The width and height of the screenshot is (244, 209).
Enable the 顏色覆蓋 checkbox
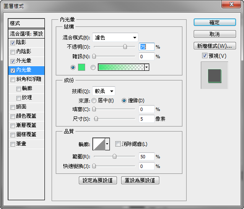click(13, 116)
